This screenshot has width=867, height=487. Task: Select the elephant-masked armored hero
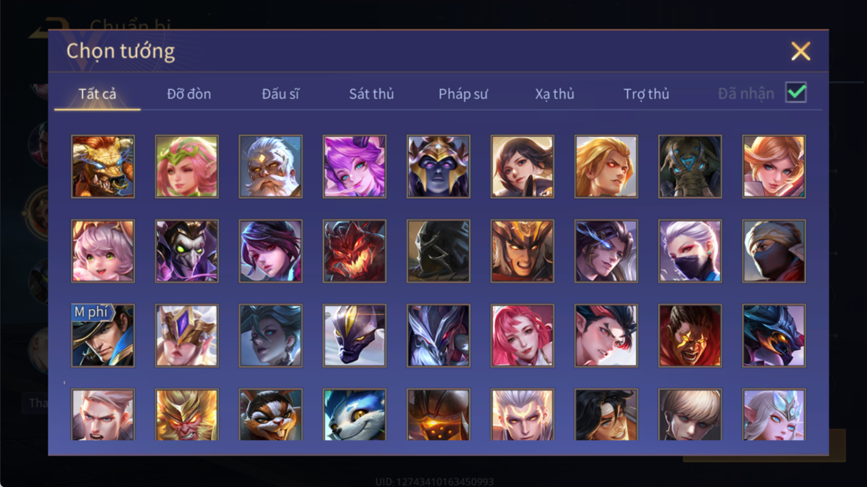tap(690, 167)
